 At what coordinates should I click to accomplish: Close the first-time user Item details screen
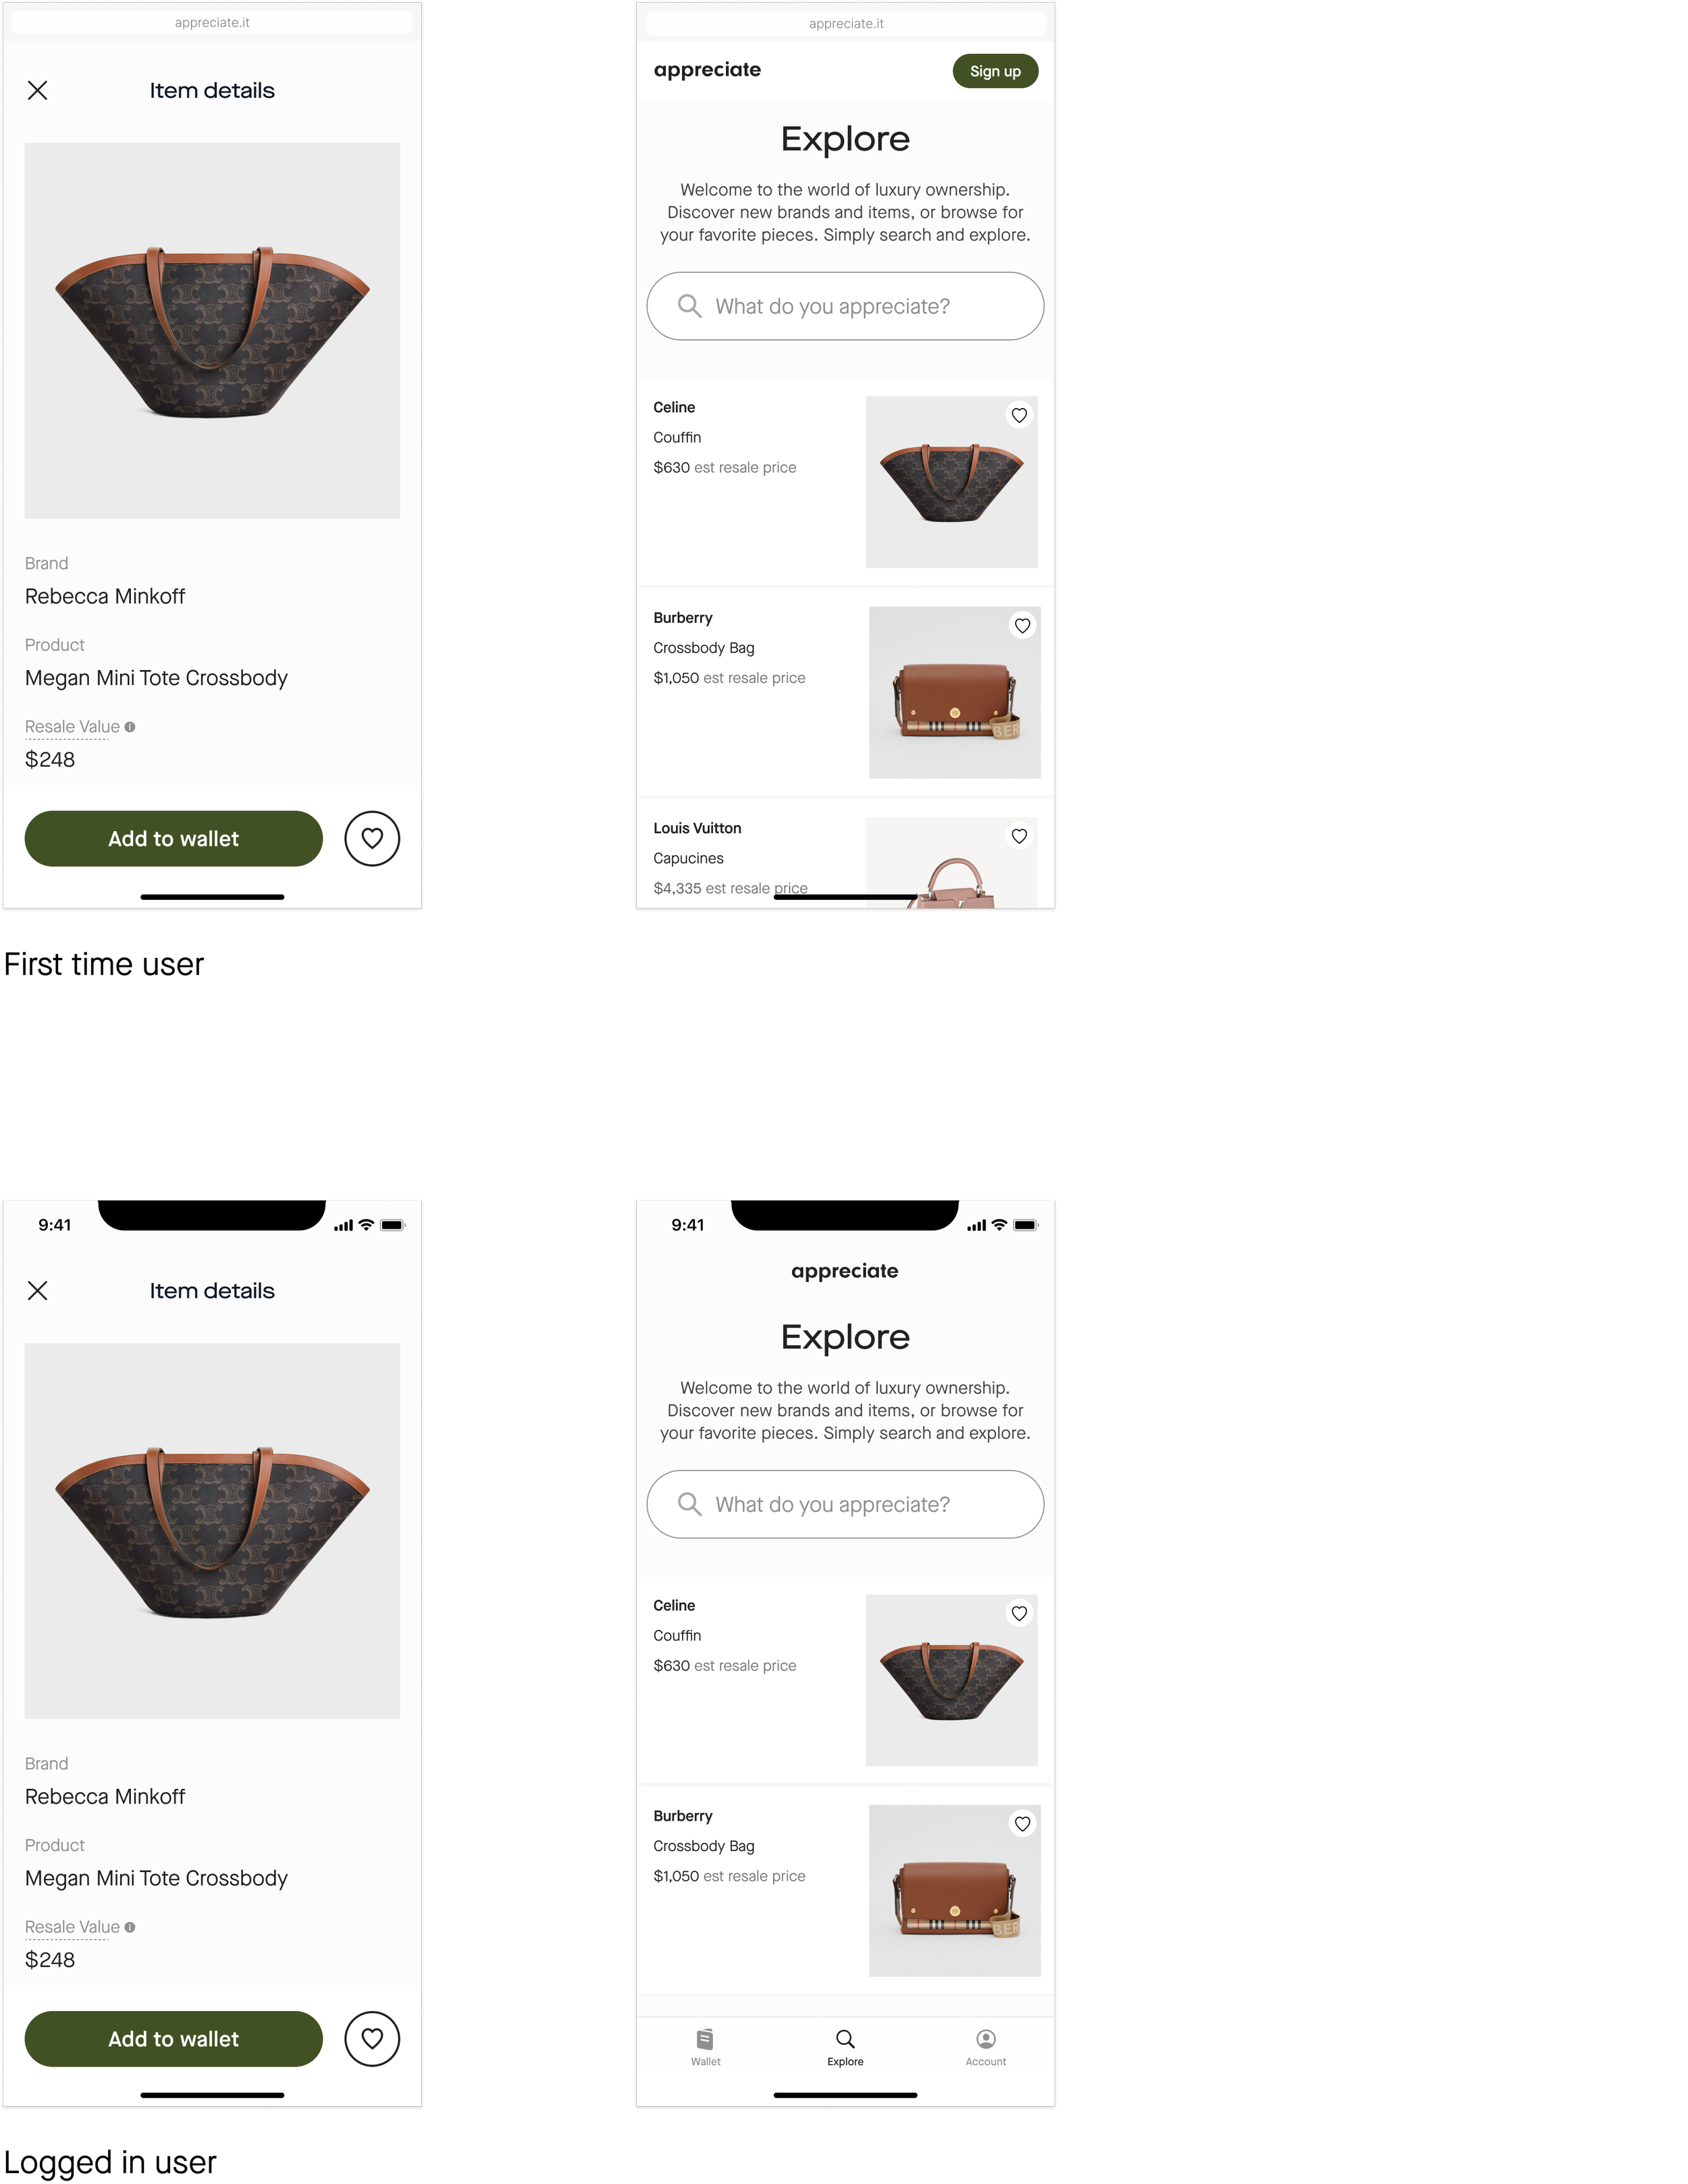(x=38, y=90)
